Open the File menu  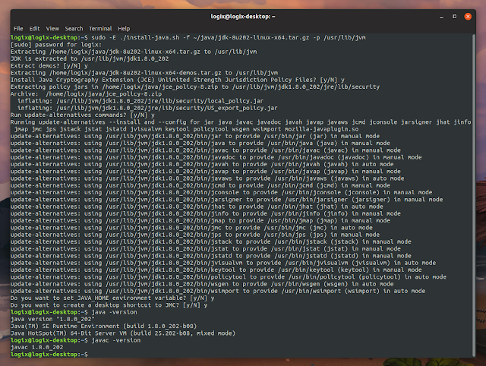coord(18,29)
